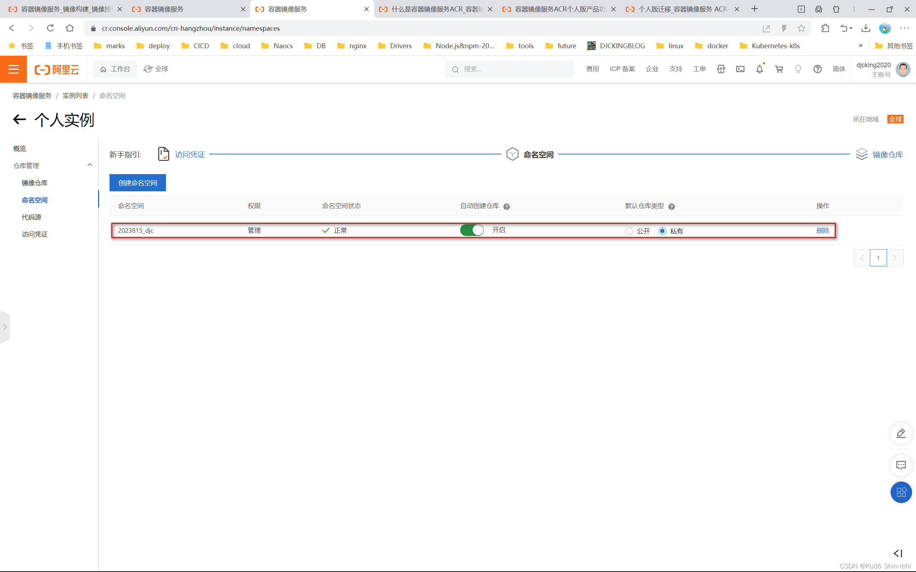
Task: Open Cloud Shell terminal icon
Action: tap(740, 69)
